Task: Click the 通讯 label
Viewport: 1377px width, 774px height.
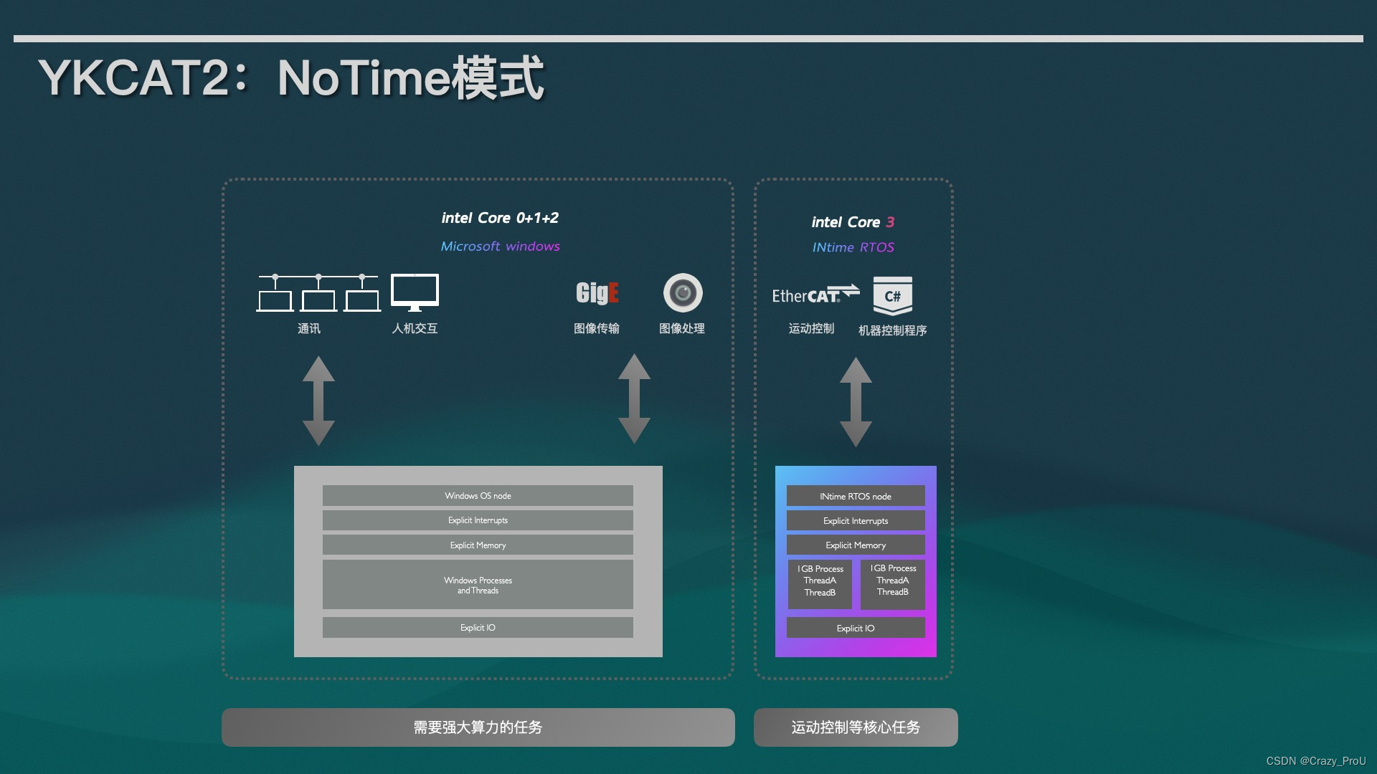Action: pyautogui.click(x=309, y=328)
